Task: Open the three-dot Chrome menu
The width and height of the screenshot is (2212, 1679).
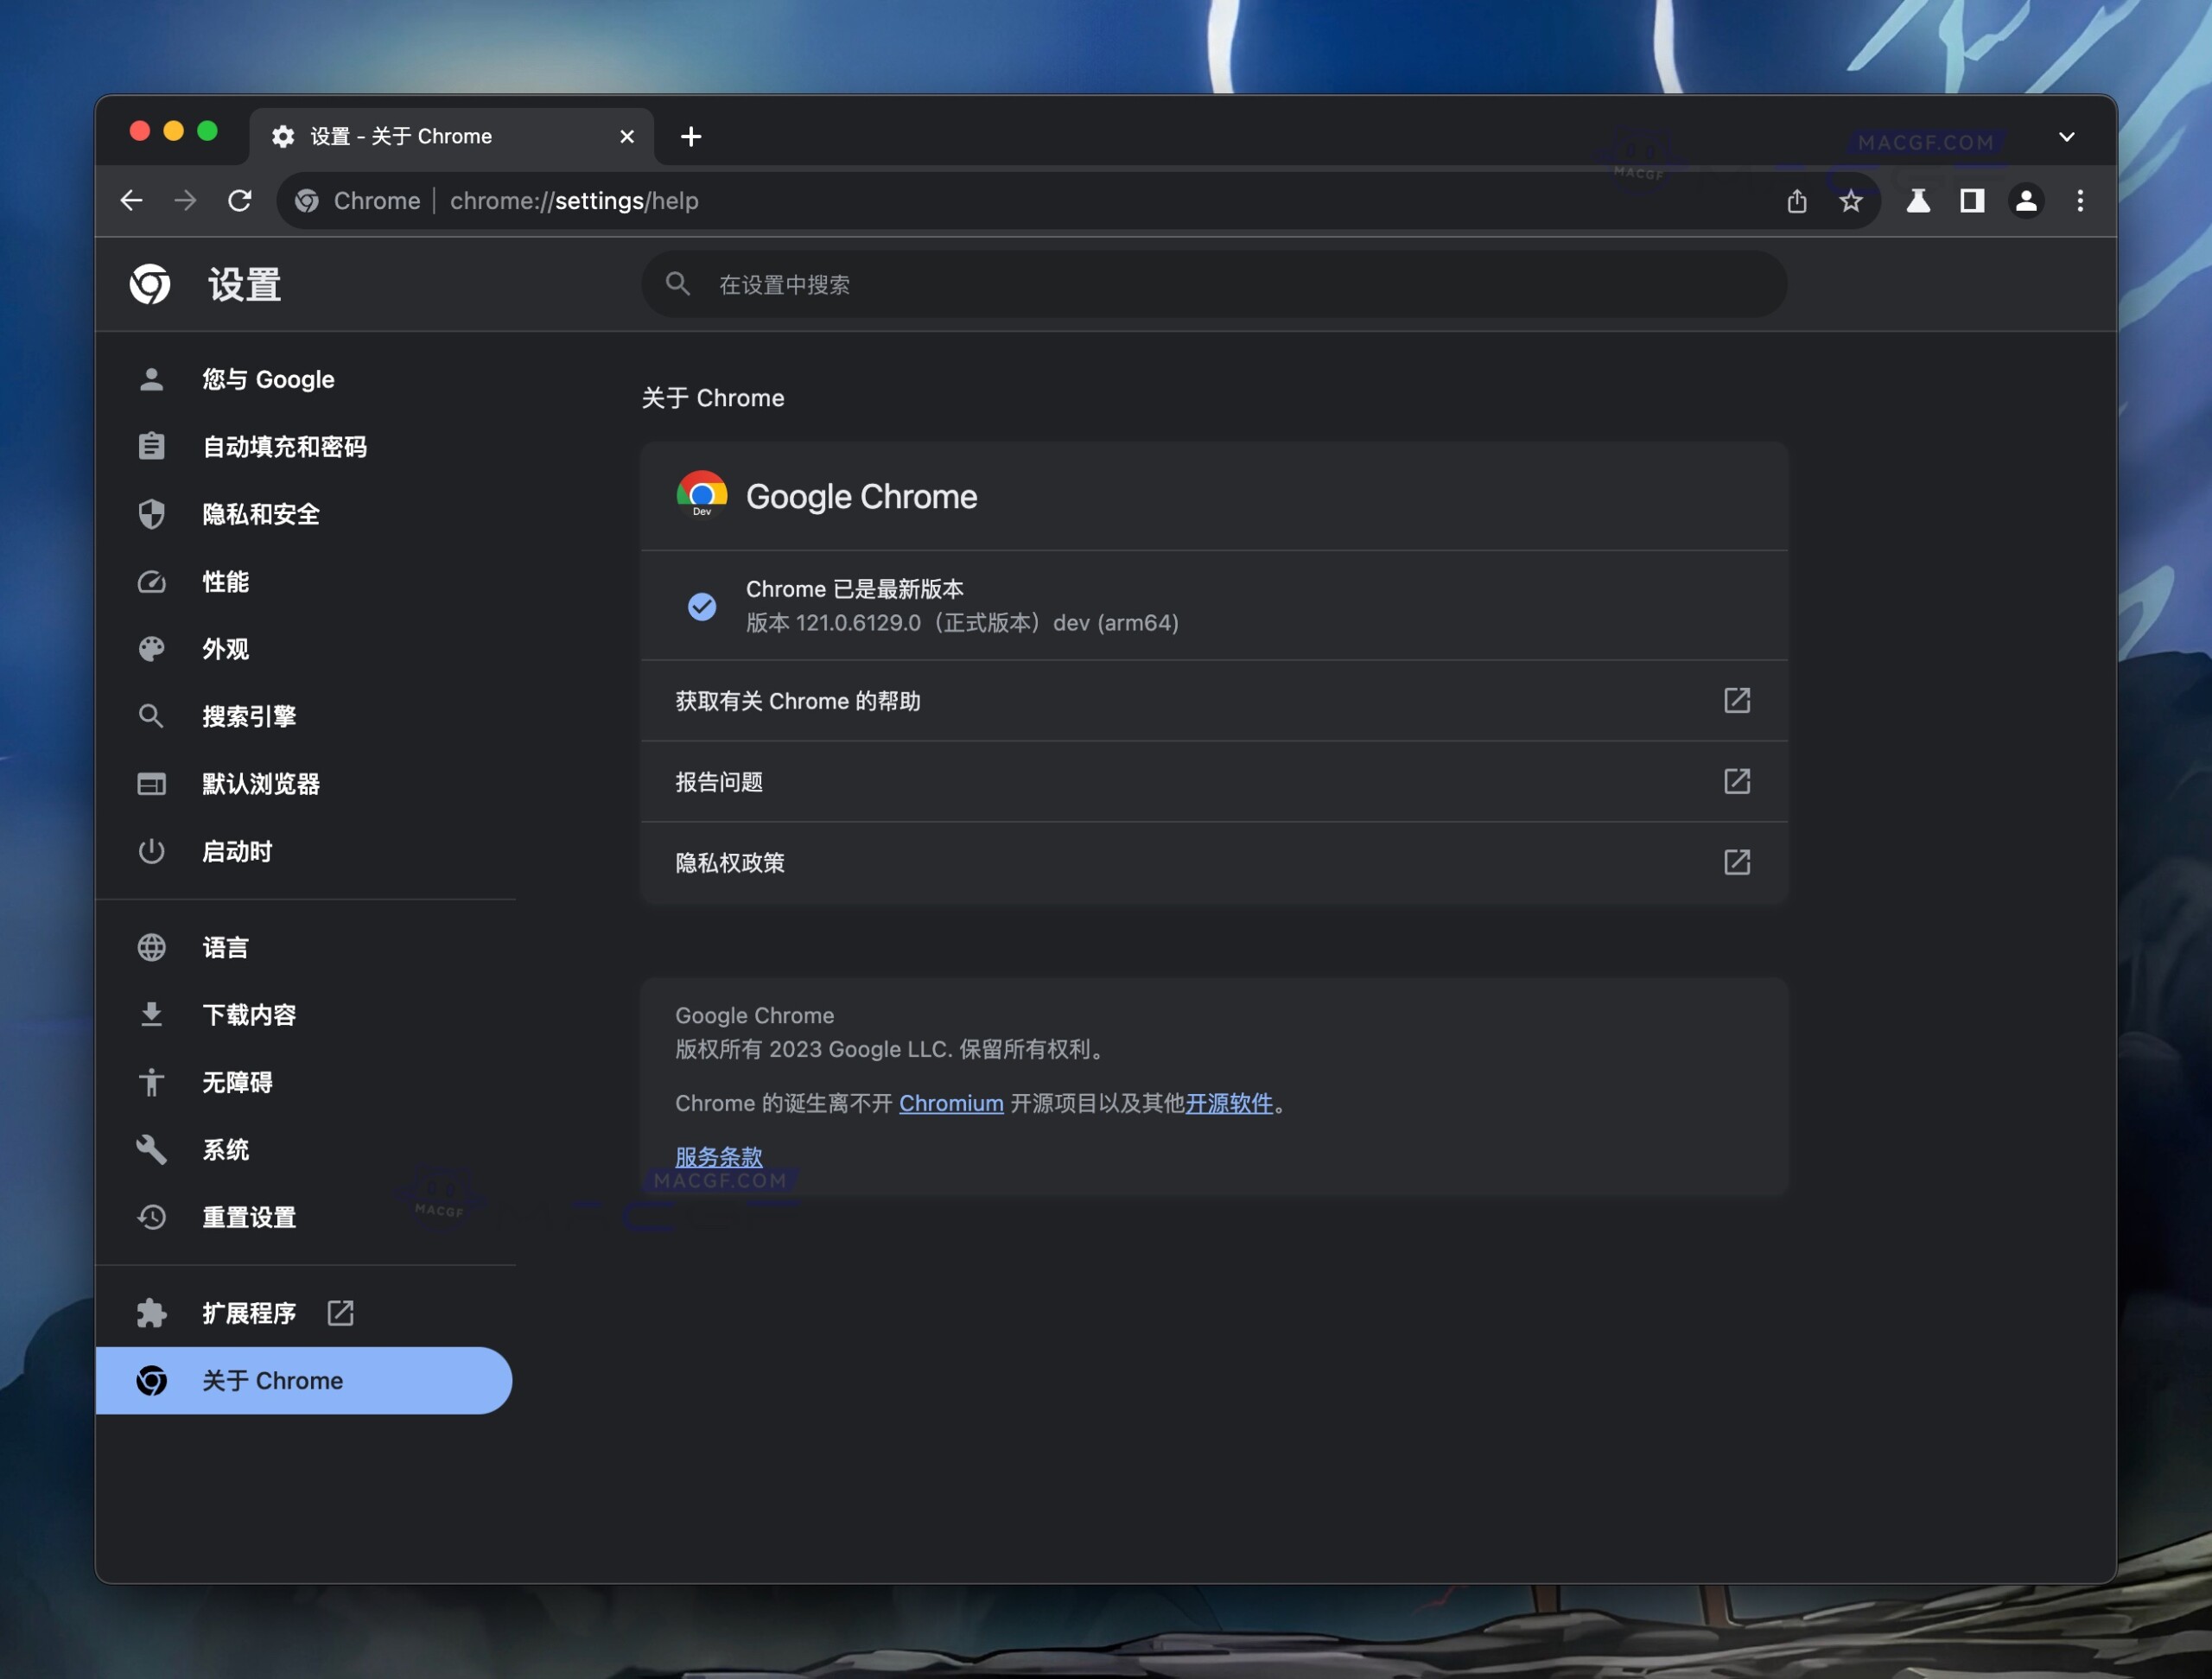Action: point(2080,201)
